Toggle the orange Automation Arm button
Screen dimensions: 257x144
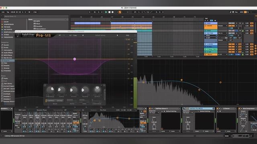(x=120, y=12)
